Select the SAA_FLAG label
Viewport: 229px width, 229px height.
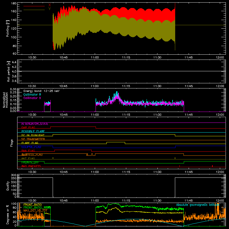click(x=28, y=151)
